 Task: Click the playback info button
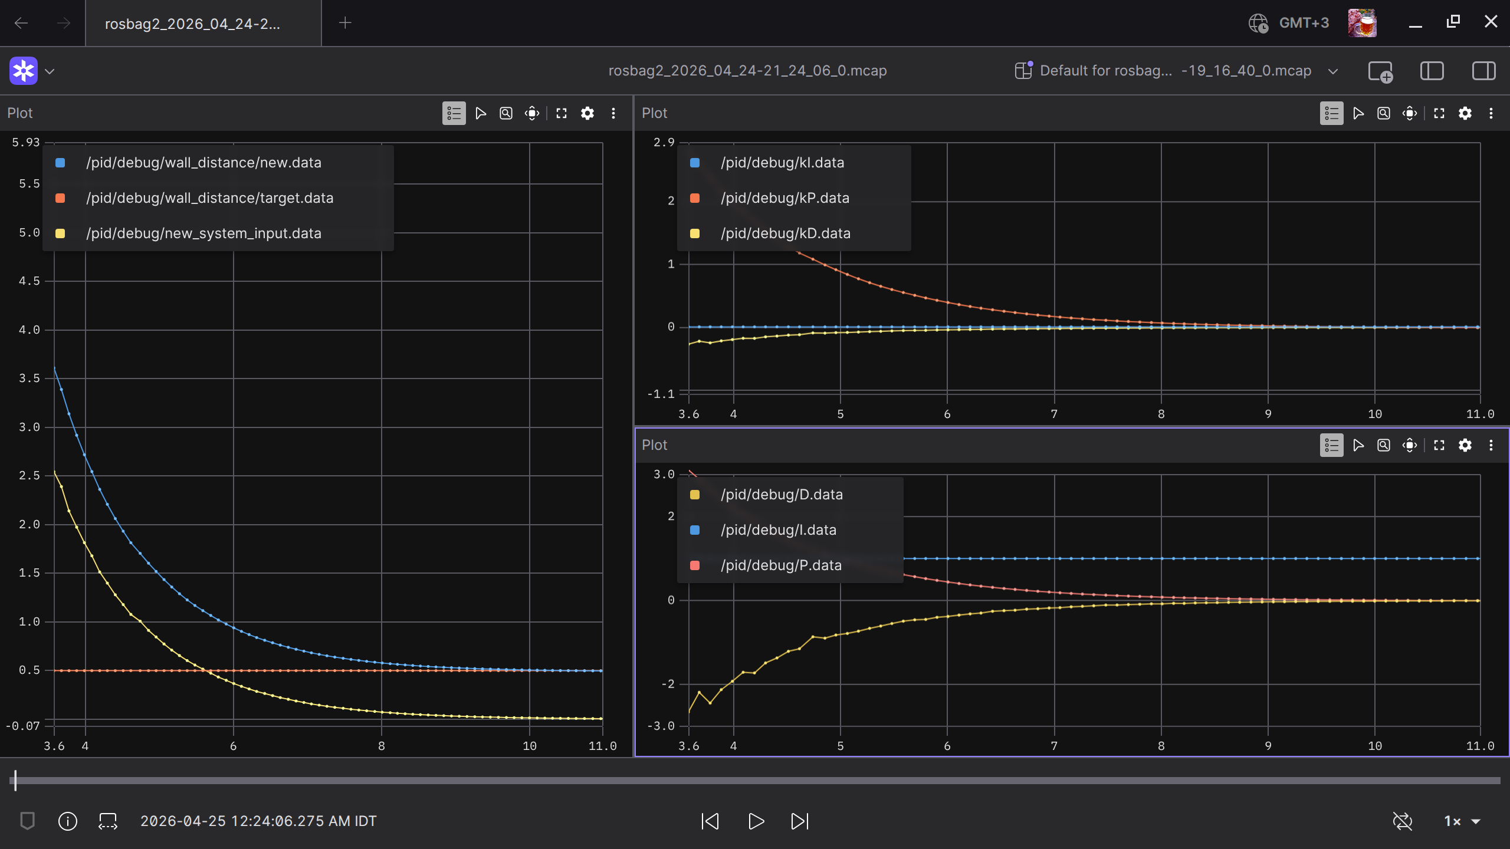[67, 821]
